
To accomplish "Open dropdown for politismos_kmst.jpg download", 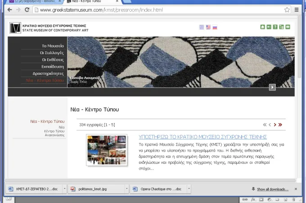I will click(x=126, y=189).
